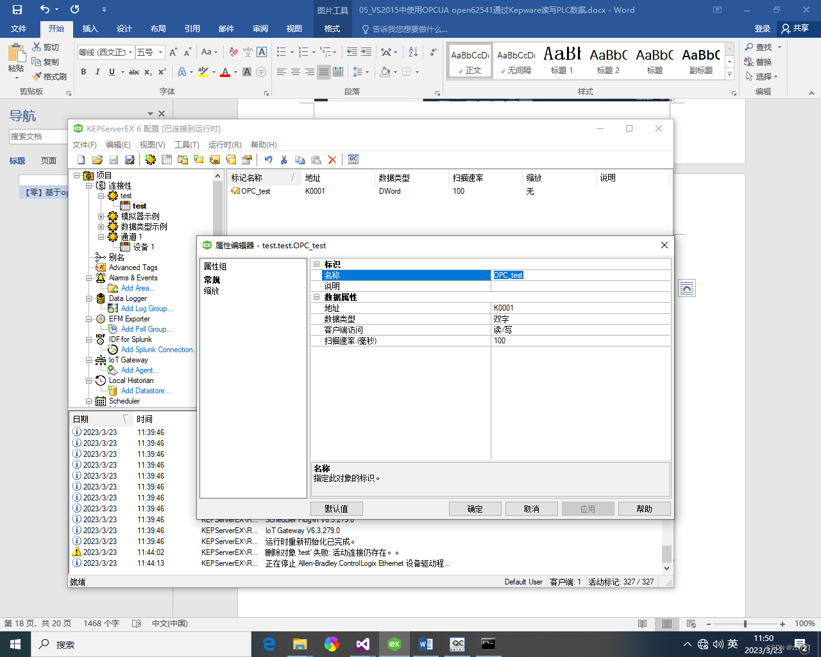Click the Paste icon in Word ribbon

16,53
